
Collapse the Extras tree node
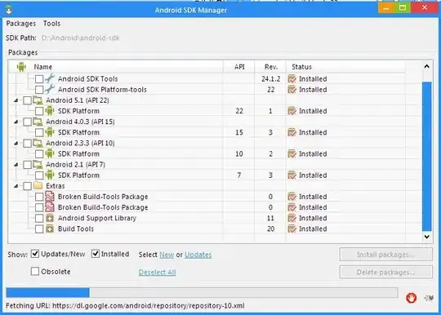(16, 186)
